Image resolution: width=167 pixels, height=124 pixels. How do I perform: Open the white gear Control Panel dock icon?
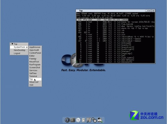[78, 120]
